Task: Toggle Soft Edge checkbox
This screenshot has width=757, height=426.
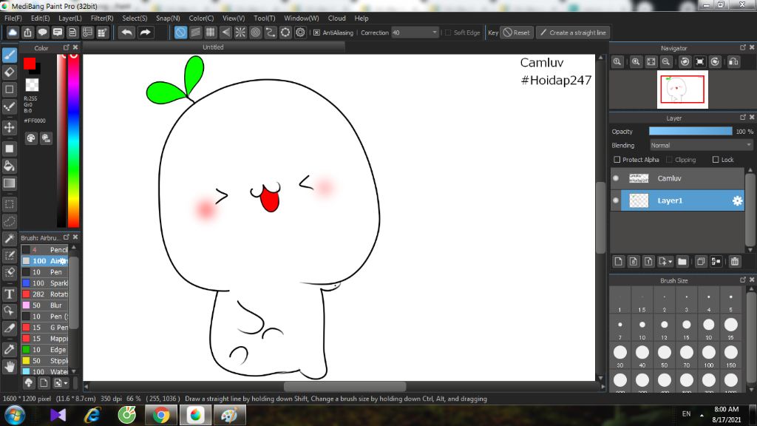Action: point(448,33)
